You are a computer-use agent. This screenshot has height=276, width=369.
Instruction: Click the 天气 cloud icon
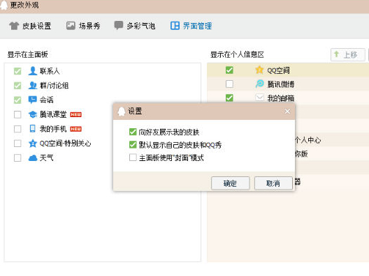(x=33, y=158)
